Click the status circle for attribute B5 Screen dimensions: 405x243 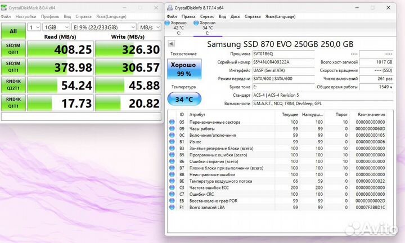click(x=172, y=155)
